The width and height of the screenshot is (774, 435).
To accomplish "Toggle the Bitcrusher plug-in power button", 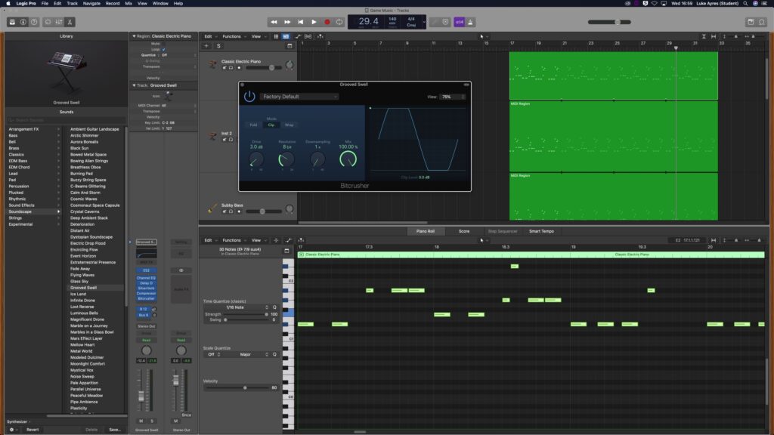I will click(249, 96).
